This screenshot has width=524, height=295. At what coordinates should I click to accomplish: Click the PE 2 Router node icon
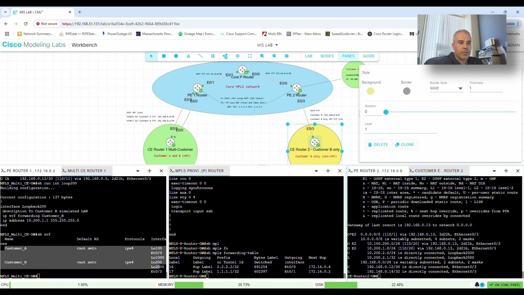297,88
